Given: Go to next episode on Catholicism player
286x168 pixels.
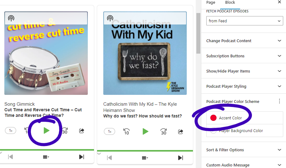Looking at the screenshot, I should tap(181, 157).
